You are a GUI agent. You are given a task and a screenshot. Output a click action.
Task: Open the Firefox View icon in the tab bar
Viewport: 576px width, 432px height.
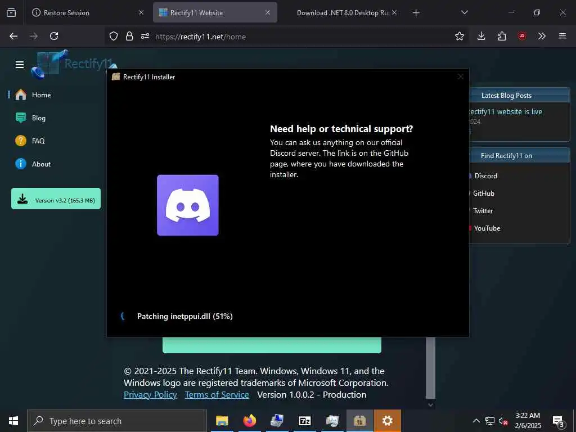click(11, 12)
